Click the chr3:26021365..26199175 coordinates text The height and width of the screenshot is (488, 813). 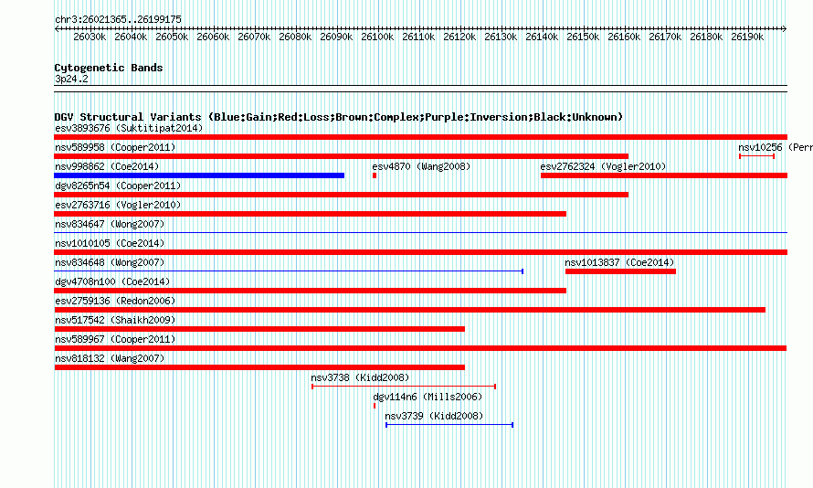click(x=118, y=20)
